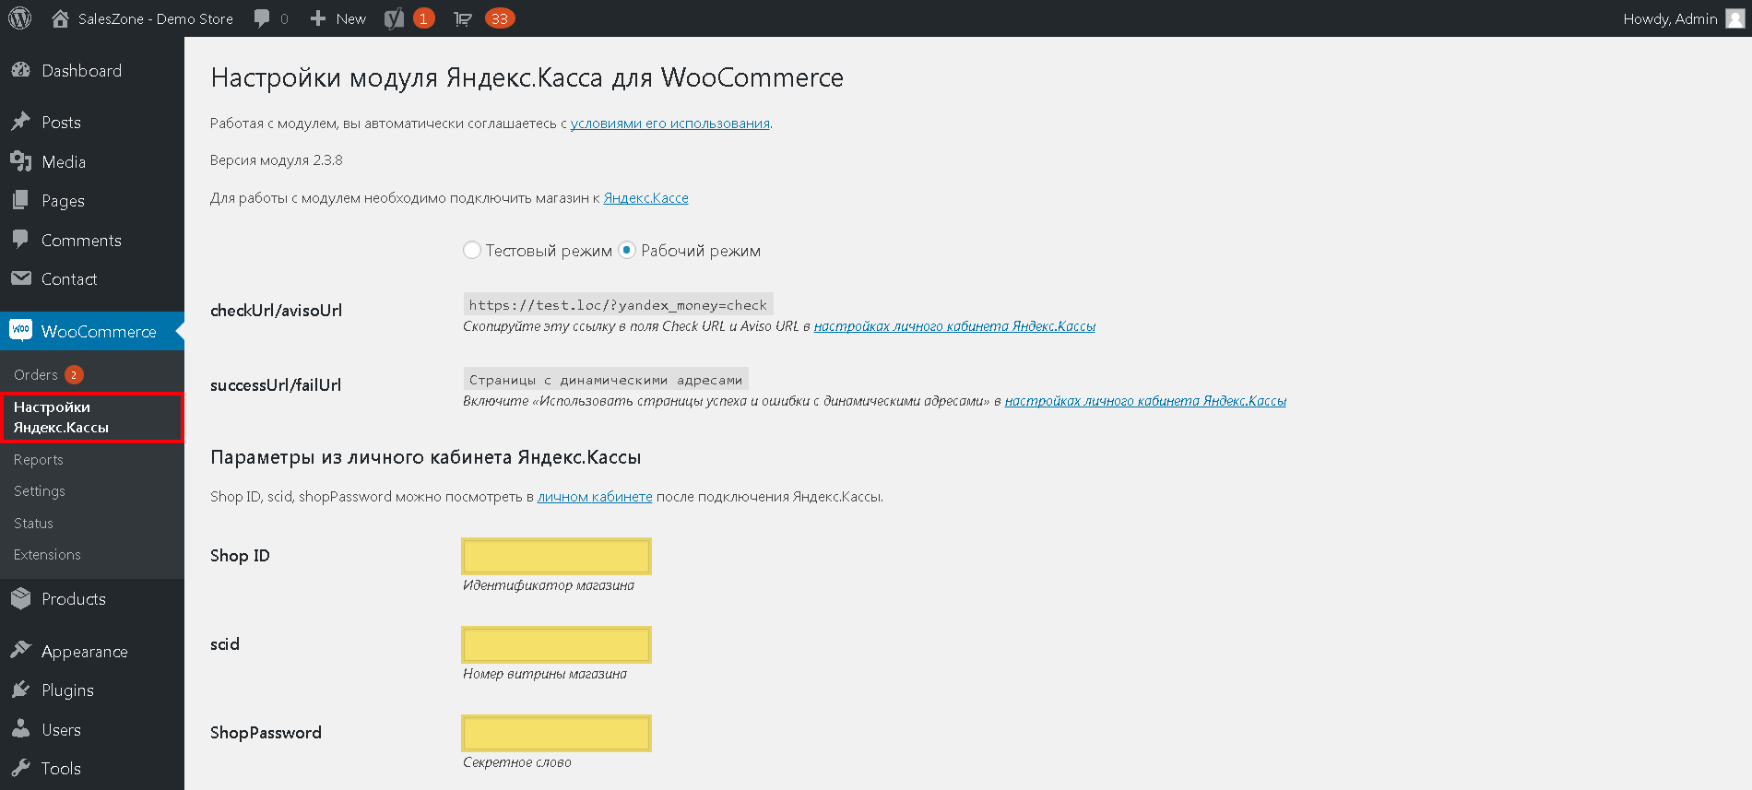The width and height of the screenshot is (1752, 790).
Task: Click Howdy, Admin account text
Action: tap(1670, 18)
